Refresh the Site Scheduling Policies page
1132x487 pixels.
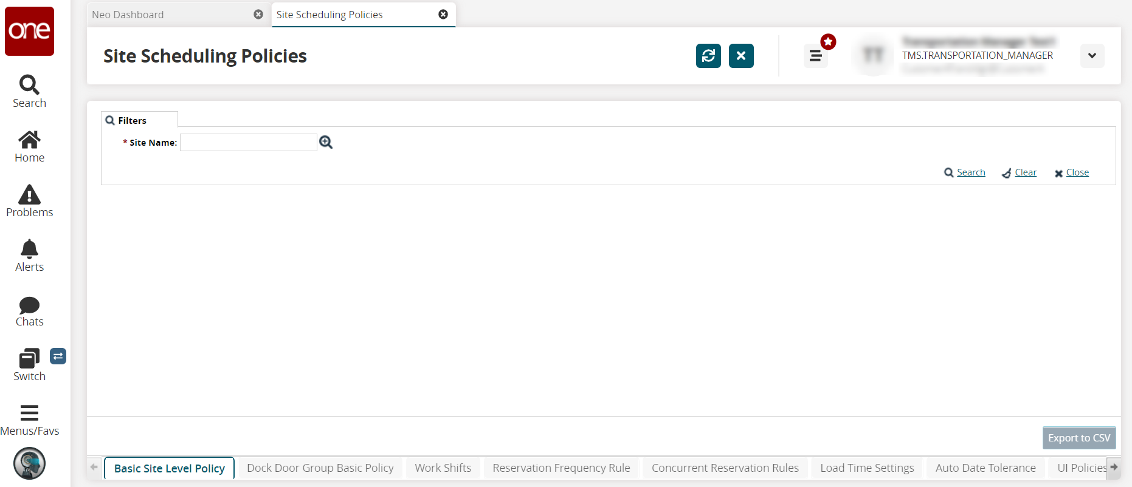point(708,56)
